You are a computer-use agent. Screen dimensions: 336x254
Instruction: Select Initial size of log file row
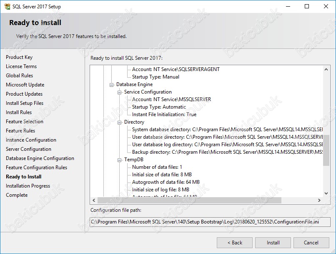(x=161, y=190)
